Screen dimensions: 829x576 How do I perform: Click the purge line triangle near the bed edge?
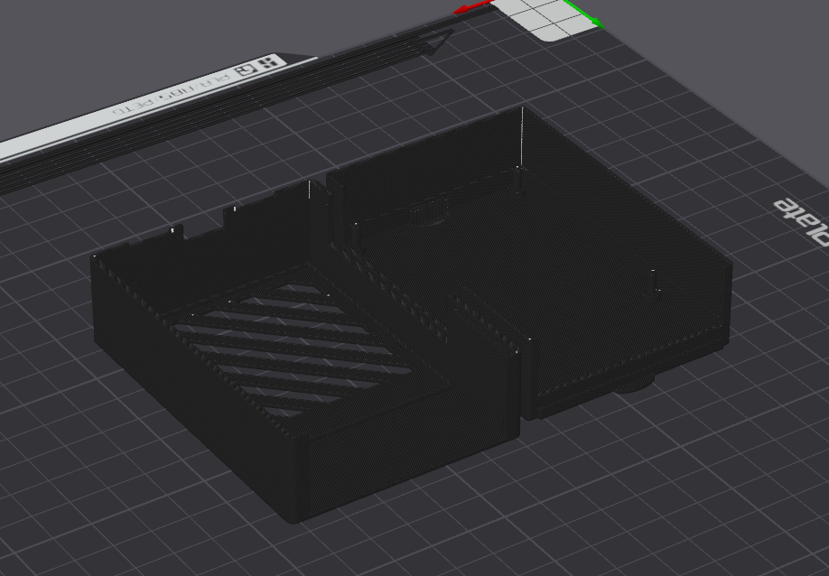(x=441, y=42)
